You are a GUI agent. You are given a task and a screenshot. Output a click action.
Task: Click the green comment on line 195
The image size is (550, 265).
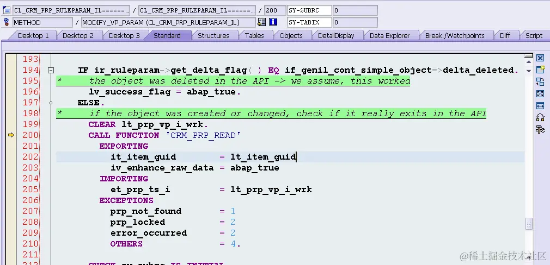(233, 81)
